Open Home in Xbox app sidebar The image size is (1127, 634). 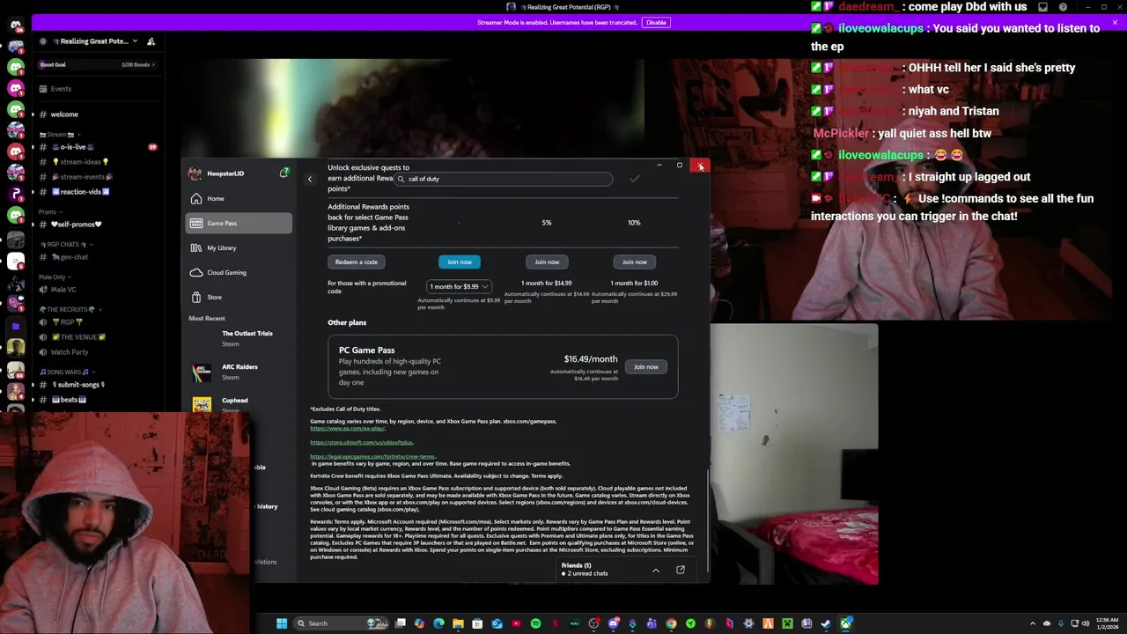tap(238, 198)
